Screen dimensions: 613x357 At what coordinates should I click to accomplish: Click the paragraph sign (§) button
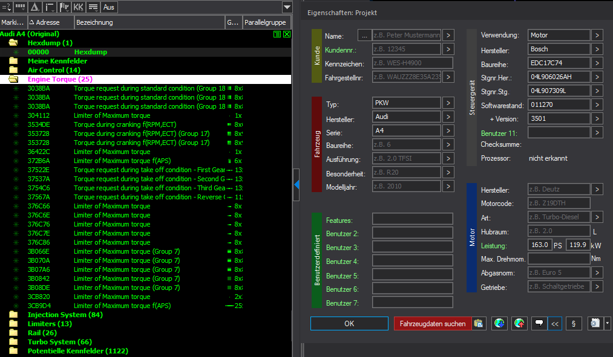click(574, 324)
